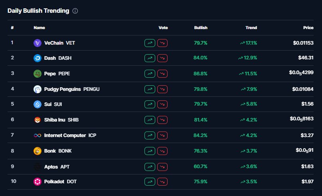This screenshot has width=322, height=196.
Task: Sort by the Trend column header
Action: click(251, 28)
